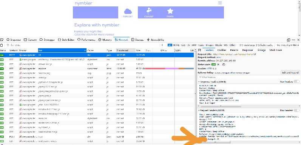Collapse the request details pane icon

tap(199, 50)
